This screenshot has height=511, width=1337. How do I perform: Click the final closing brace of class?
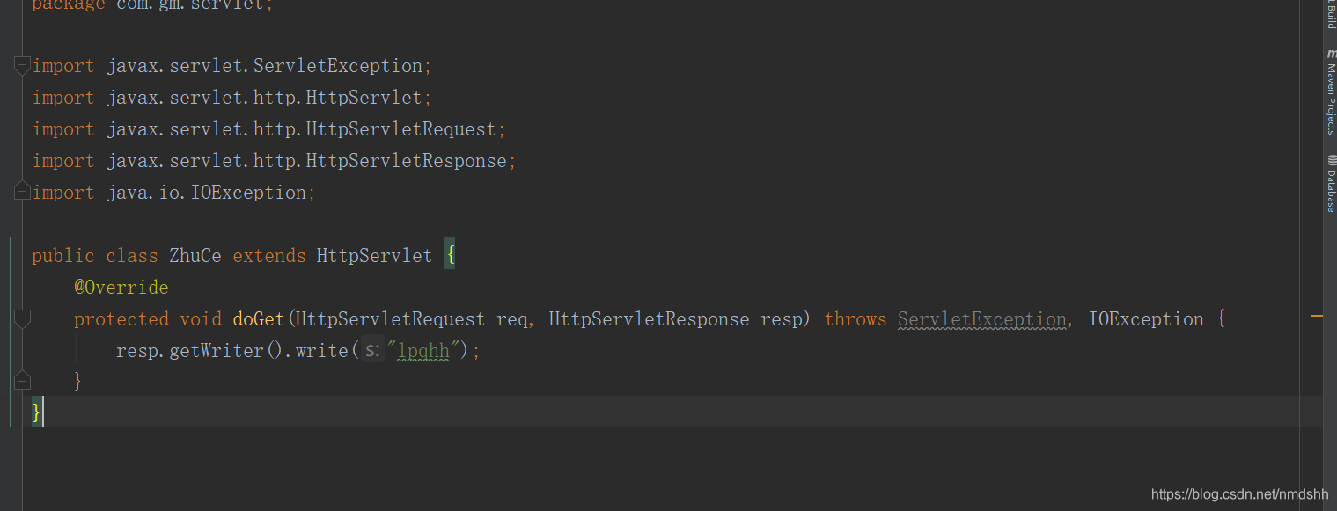[36, 412]
